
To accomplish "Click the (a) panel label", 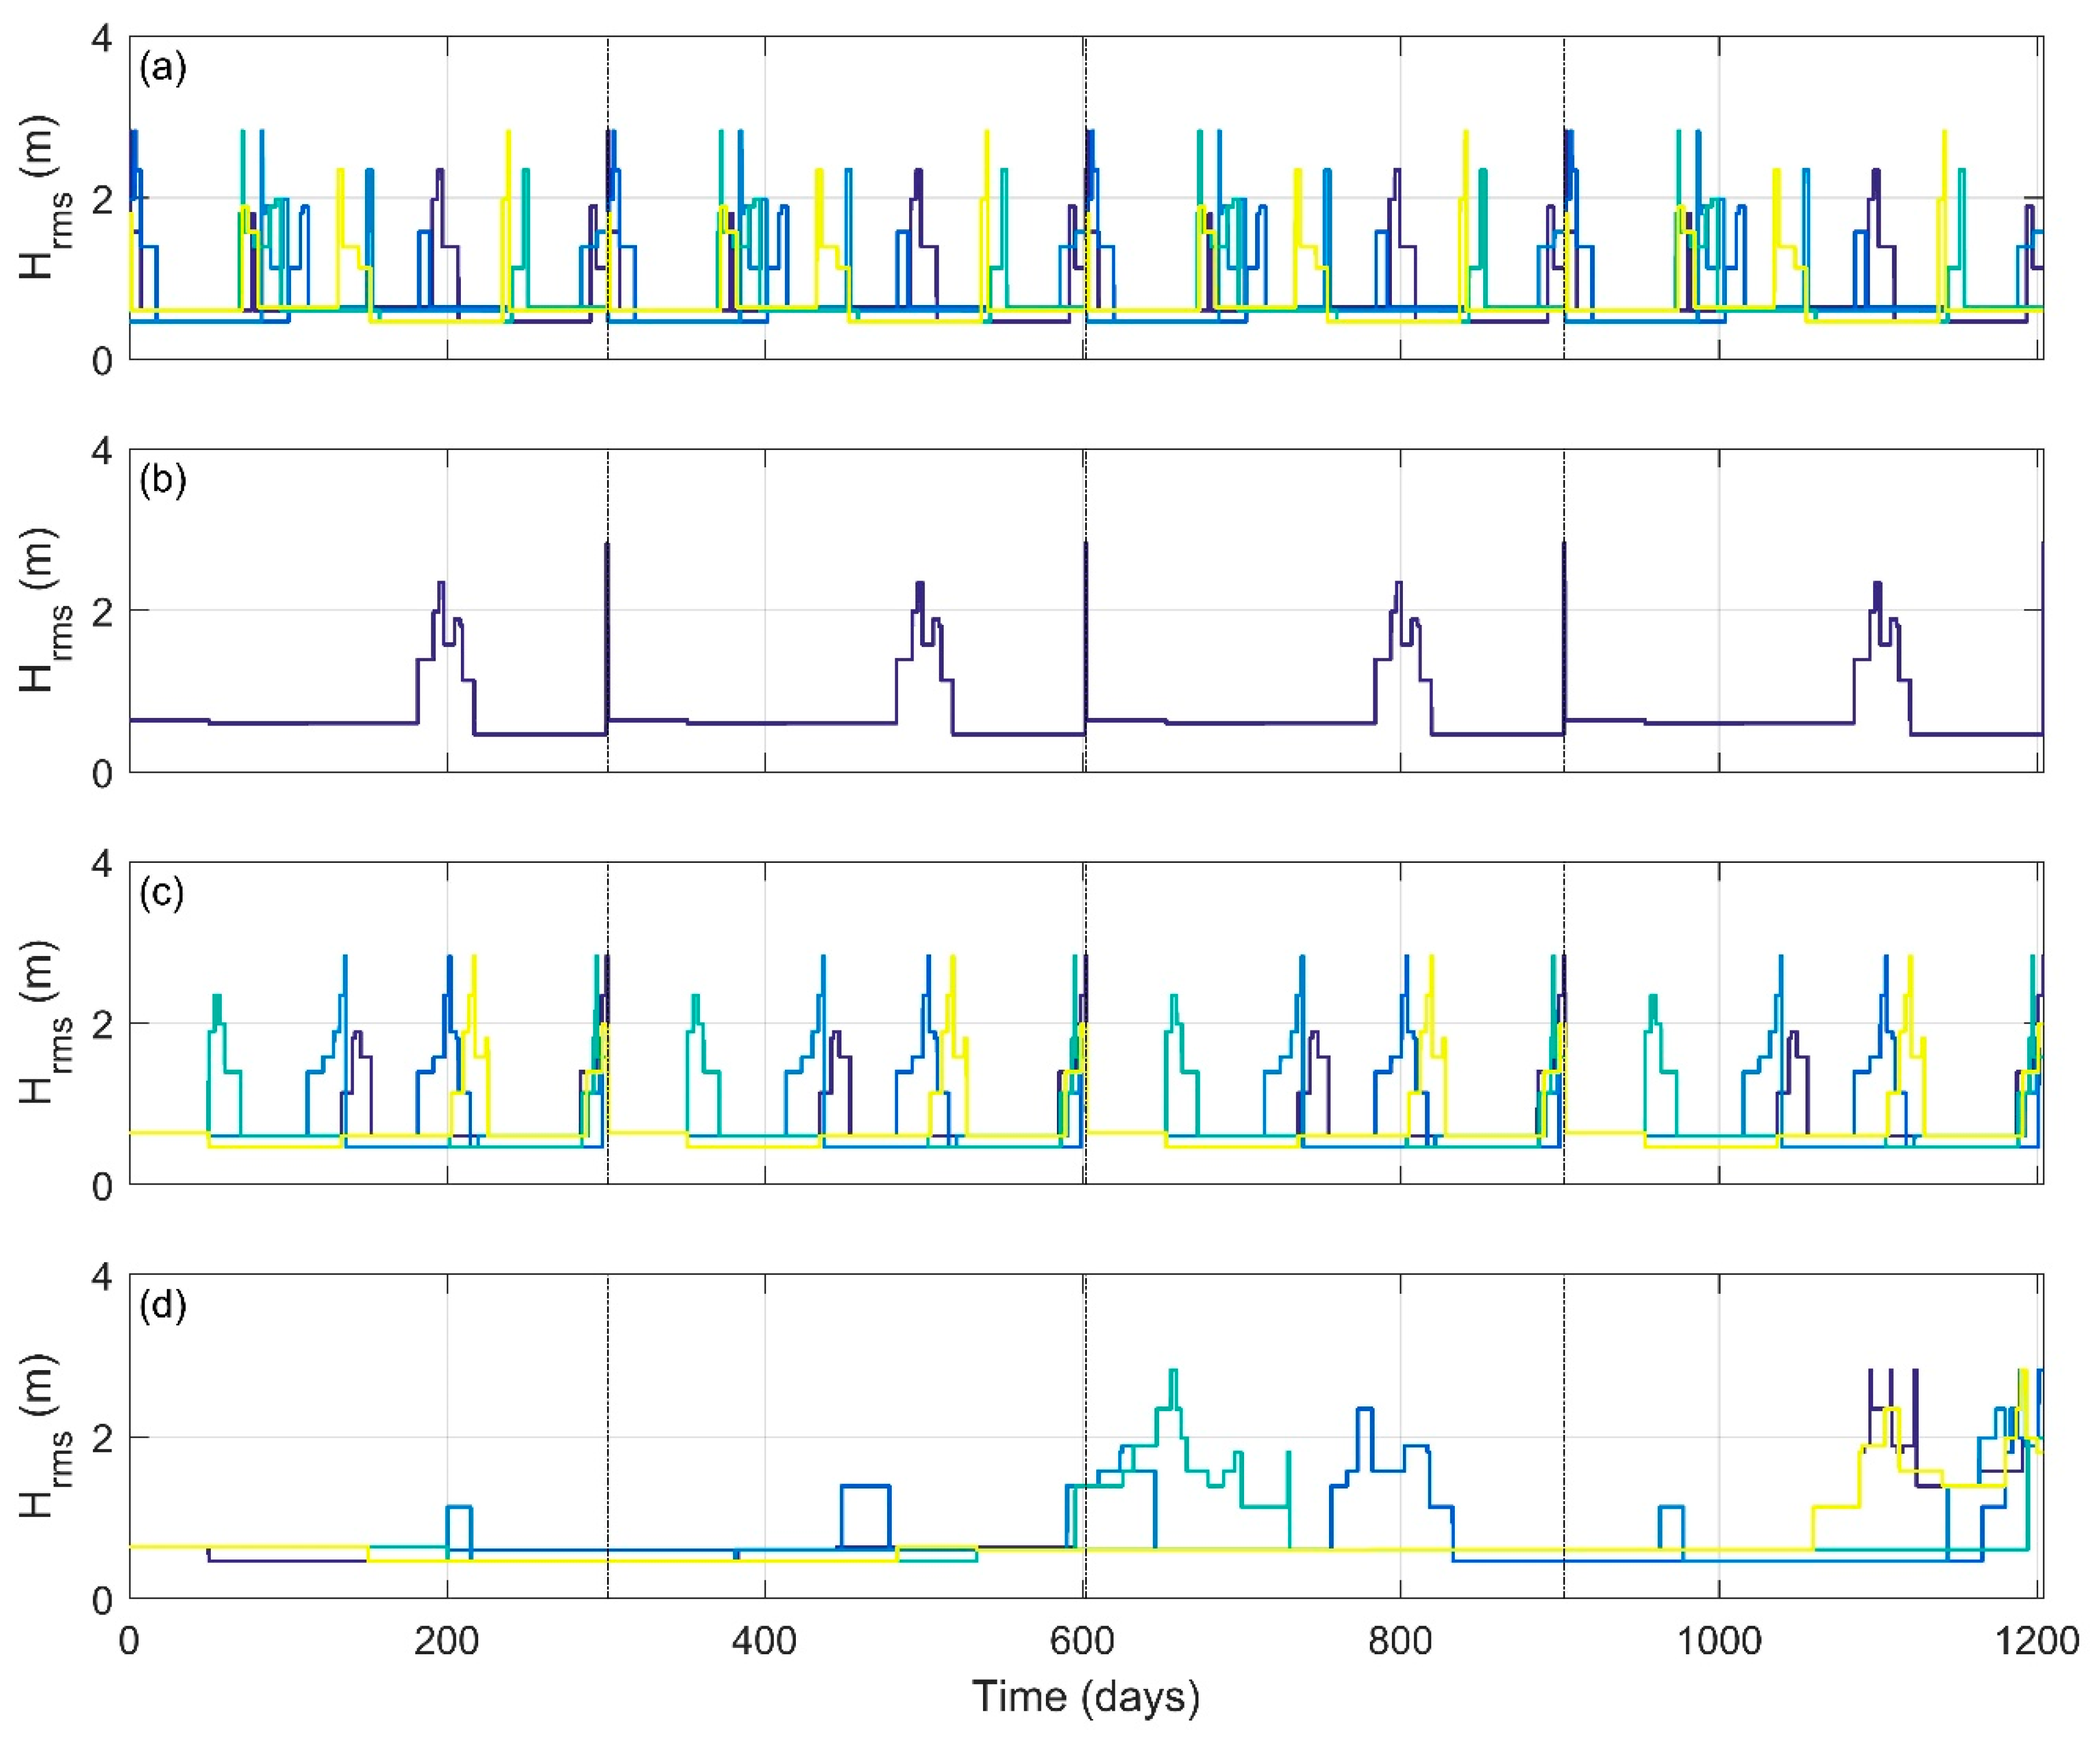I will pos(163,69).
